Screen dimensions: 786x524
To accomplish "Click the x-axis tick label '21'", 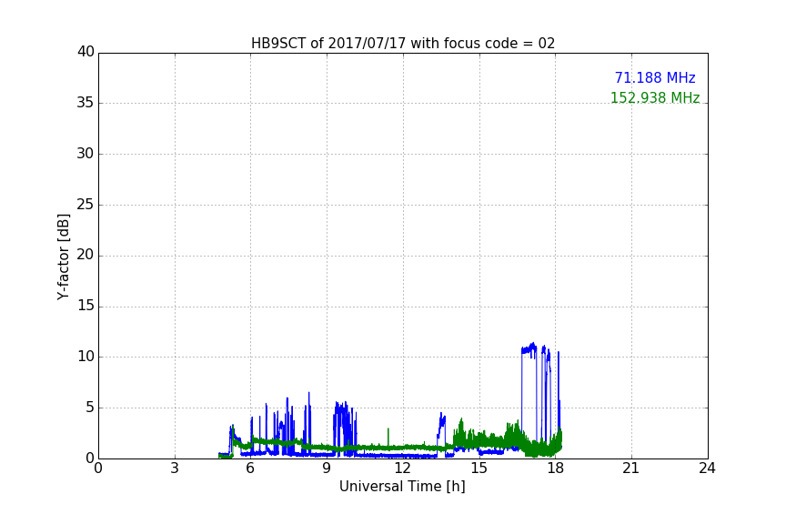I will pyautogui.click(x=631, y=469).
